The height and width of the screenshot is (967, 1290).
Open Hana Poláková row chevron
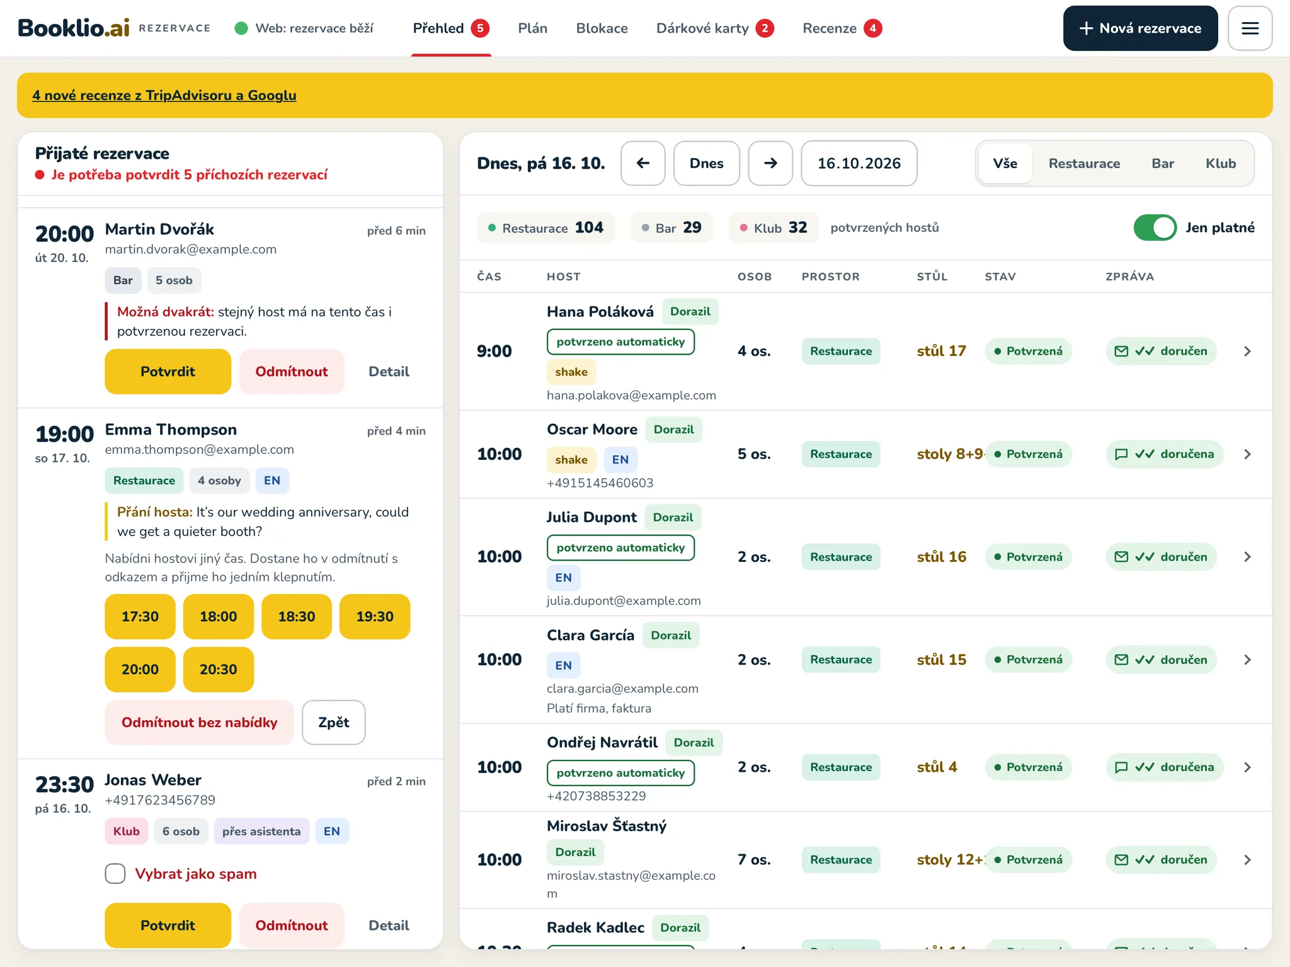(1247, 352)
